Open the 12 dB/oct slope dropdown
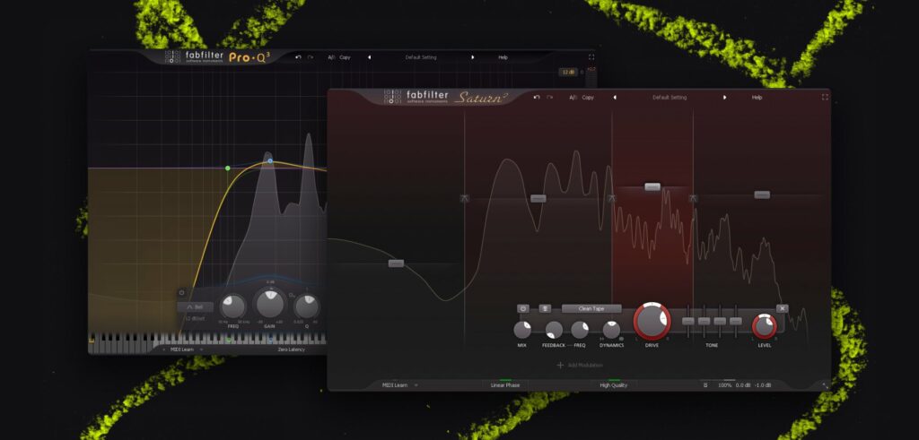 coord(195,318)
